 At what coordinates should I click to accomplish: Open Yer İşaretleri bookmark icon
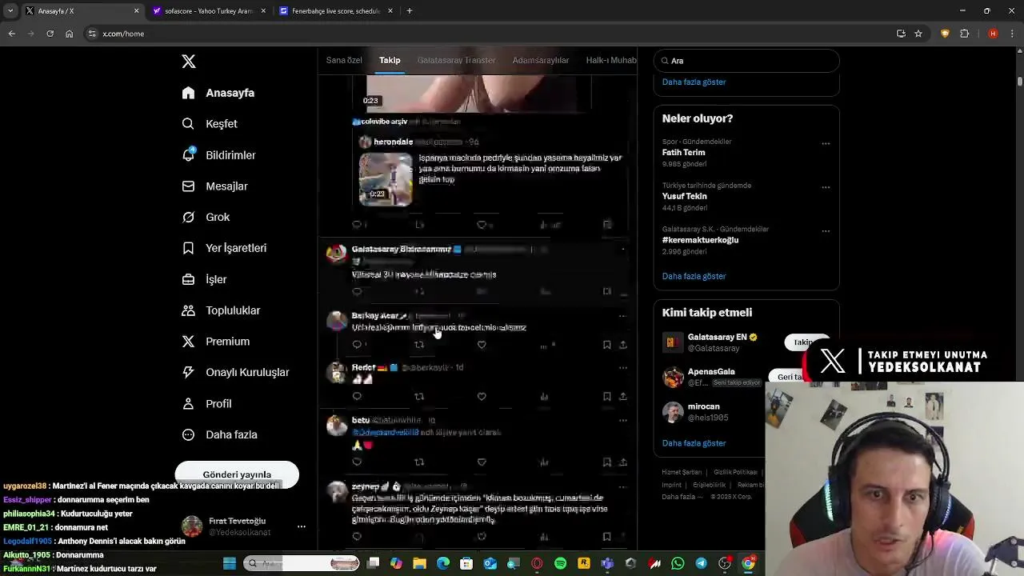pyautogui.click(x=188, y=248)
